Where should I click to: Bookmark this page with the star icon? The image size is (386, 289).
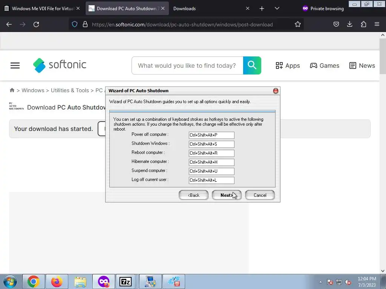[298, 24]
